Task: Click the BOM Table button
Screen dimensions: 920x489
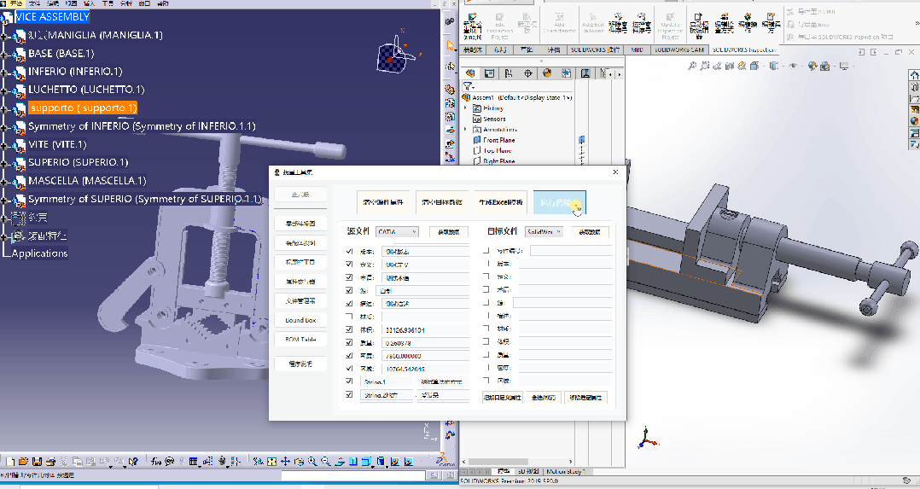Action: point(300,340)
